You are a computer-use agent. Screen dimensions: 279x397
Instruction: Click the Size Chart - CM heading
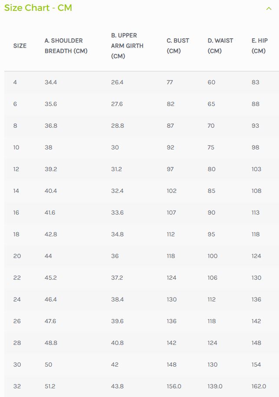click(38, 8)
